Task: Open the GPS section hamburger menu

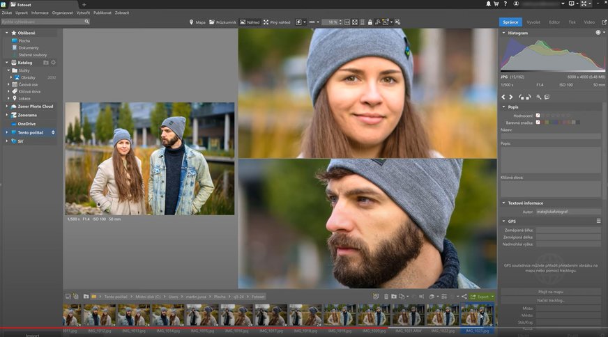Action: (x=598, y=221)
